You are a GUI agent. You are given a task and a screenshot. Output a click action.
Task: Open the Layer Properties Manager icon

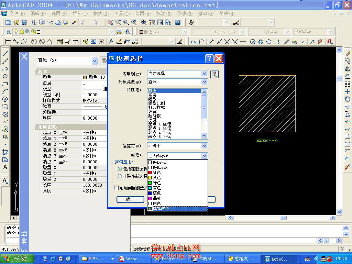[x=8, y=32]
